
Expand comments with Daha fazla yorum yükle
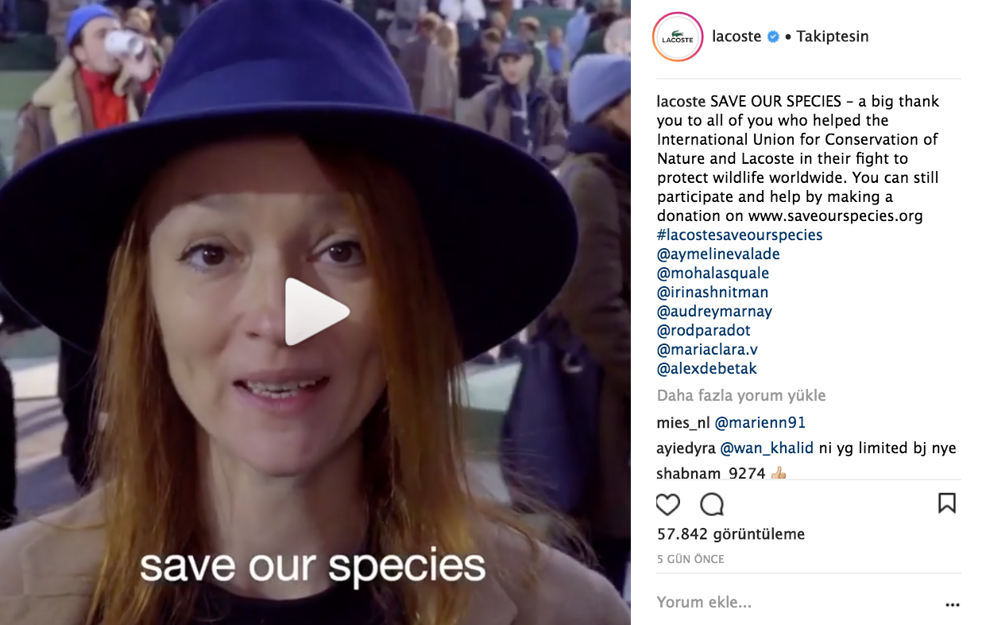[741, 395]
